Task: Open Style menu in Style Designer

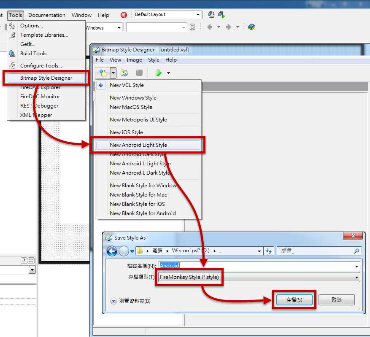Action: coord(154,60)
